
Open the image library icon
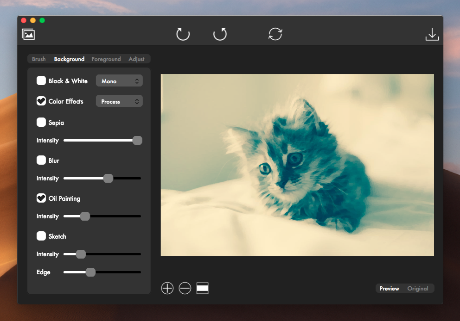(x=28, y=34)
